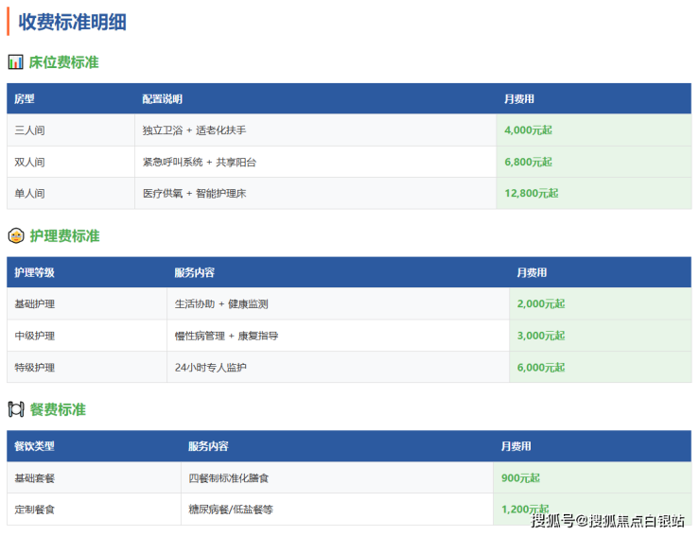Click the plate and cutlery icon beside 餐费标准
Screen dimensions: 700x536
[16, 409]
